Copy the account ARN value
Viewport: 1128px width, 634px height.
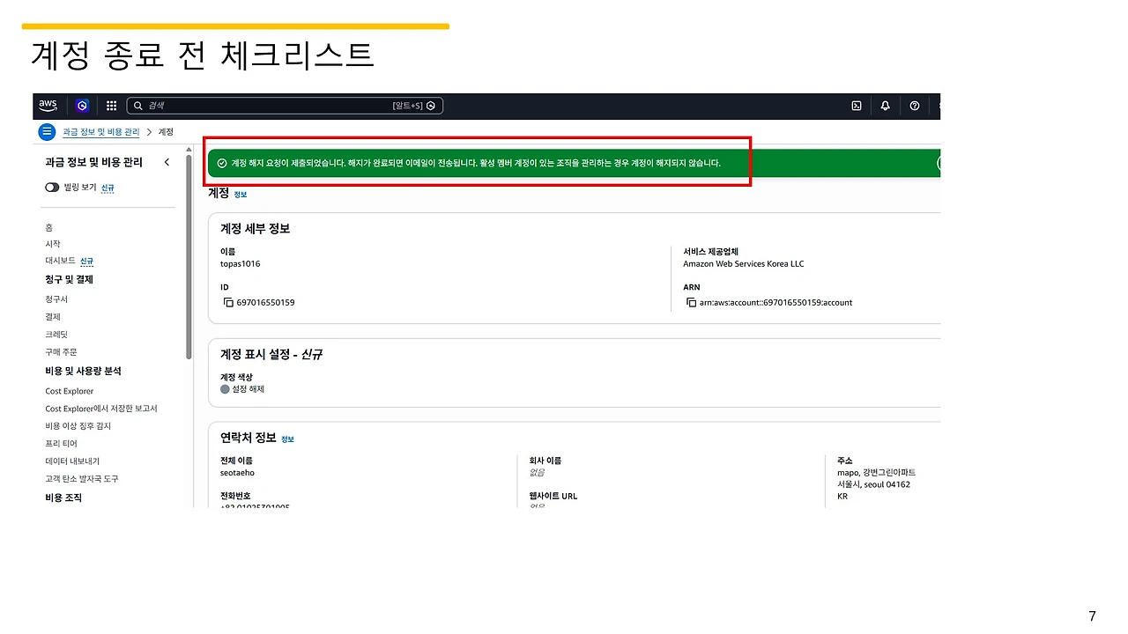click(691, 303)
